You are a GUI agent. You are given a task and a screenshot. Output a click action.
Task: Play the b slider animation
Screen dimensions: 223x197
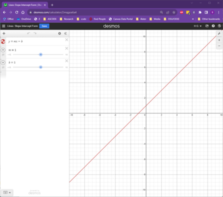(3, 62)
